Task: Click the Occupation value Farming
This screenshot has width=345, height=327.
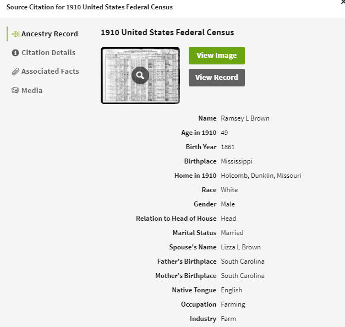Action: 233,304
